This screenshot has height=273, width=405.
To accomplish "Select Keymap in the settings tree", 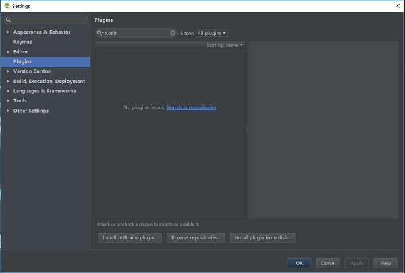I will [23, 42].
